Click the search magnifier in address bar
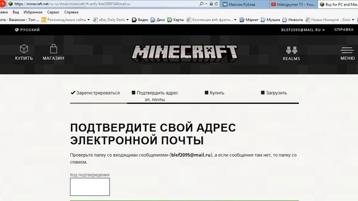358x201 pixels. tap(201, 4)
